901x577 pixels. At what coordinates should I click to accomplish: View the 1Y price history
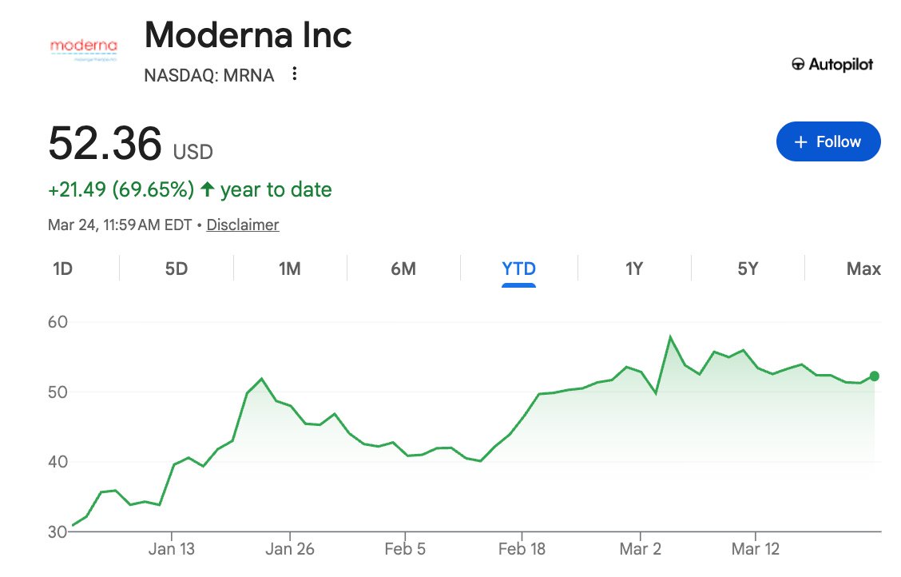point(633,269)
